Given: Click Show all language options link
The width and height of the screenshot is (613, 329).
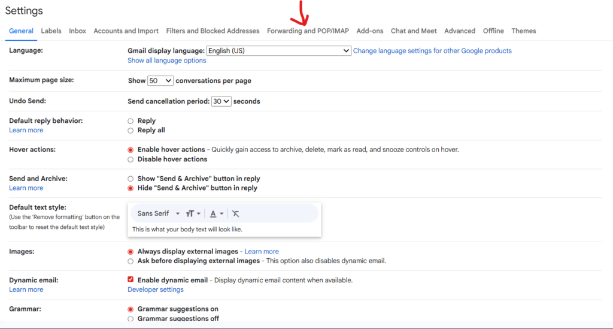Looking at the screenshot, I should pos(166,61).
